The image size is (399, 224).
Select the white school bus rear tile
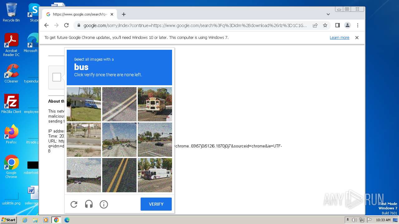click(x=155, y=104)
